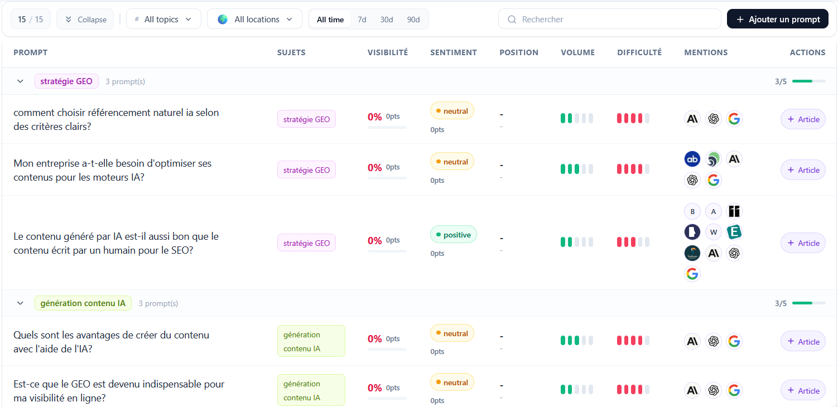Click the stratégie GEO group progress bar
838x407 pixels.
pos(809,81)
